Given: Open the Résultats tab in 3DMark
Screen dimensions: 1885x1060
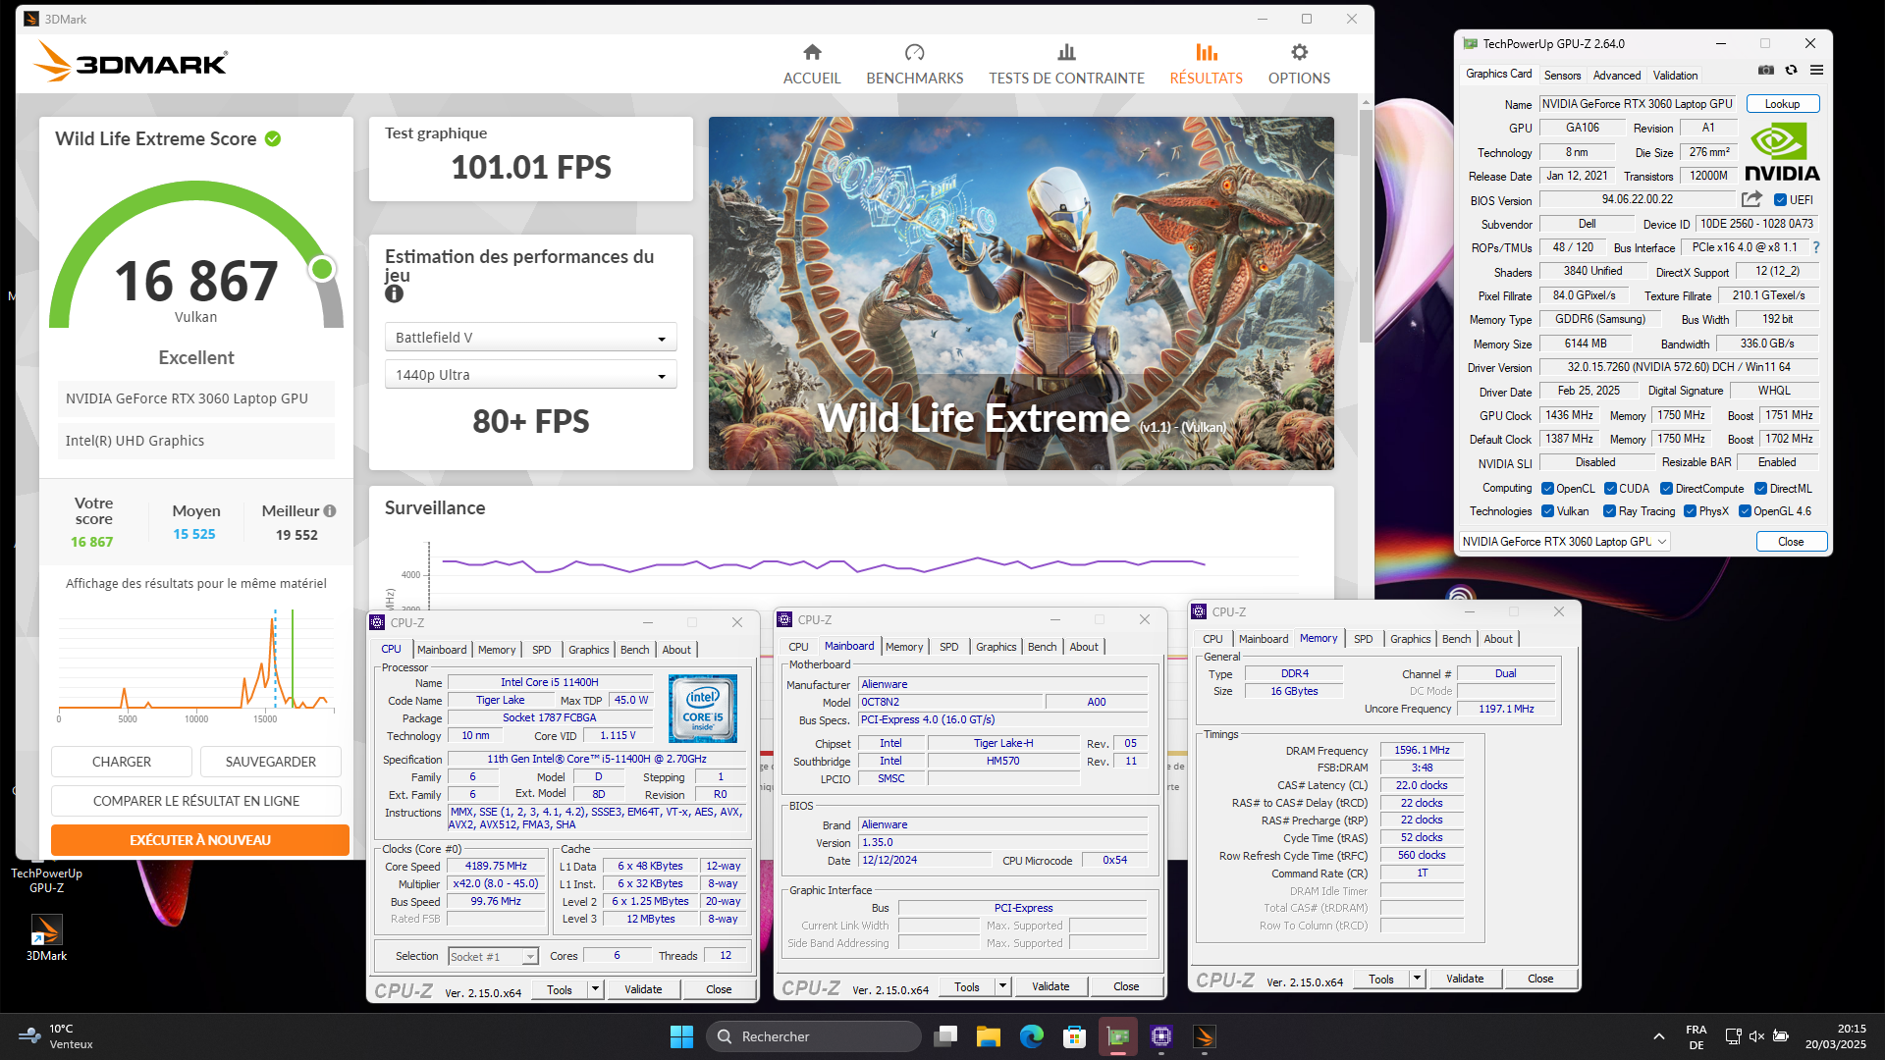Looking at the screenshot, I should [x=1206, y=65].
